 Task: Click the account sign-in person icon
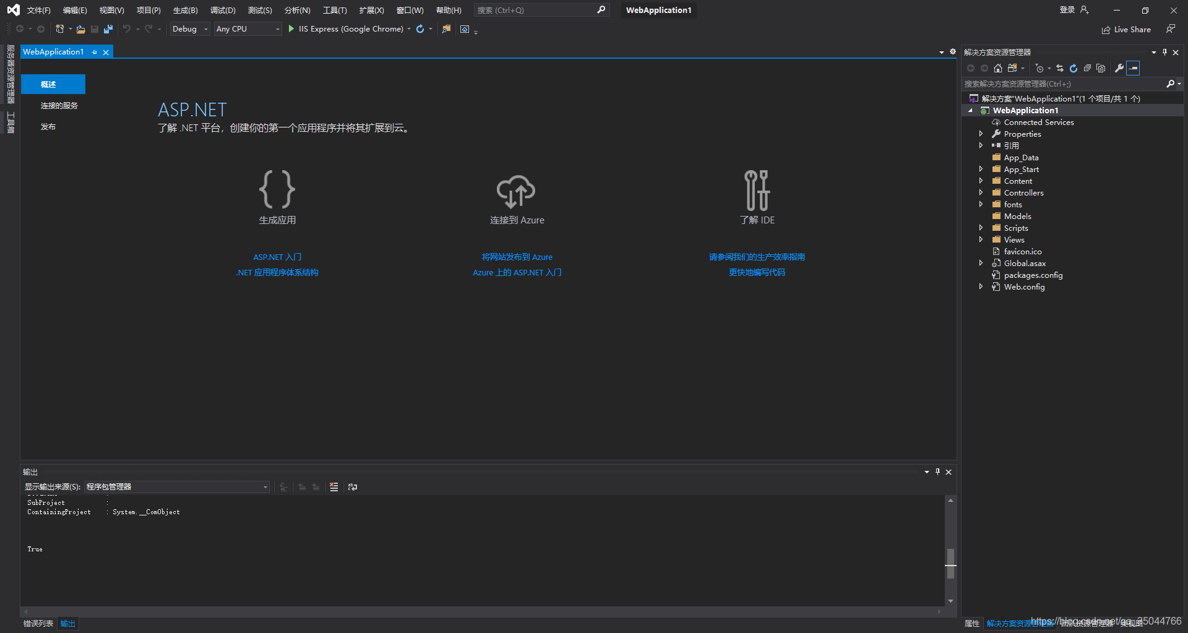(x=1084, y=10)
